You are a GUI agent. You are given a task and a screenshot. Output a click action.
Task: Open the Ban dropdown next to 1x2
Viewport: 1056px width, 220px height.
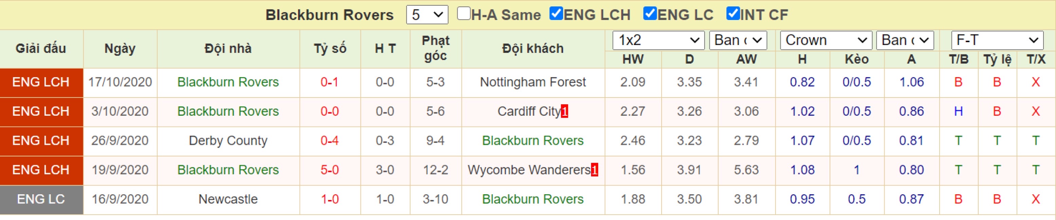[738, 40]
